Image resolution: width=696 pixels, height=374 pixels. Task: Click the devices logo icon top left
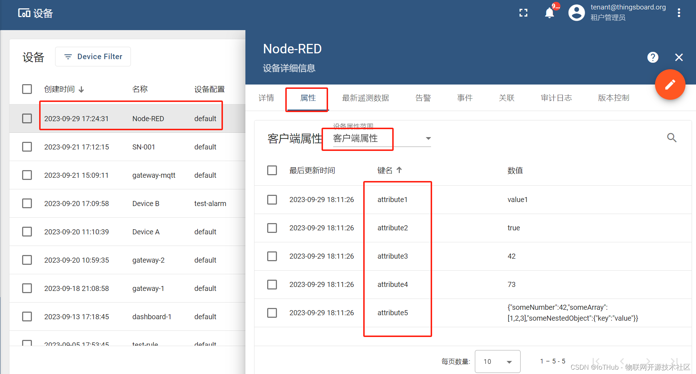pos(24,12)
